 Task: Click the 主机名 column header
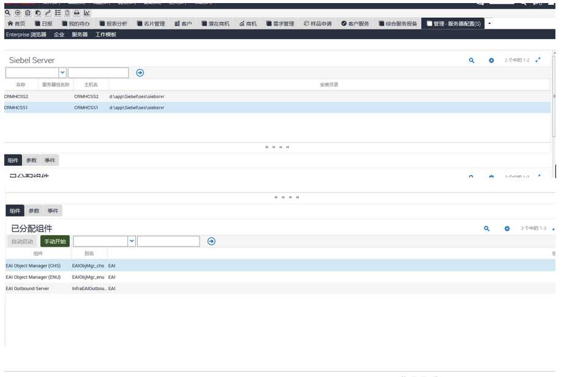coord(91,84)
